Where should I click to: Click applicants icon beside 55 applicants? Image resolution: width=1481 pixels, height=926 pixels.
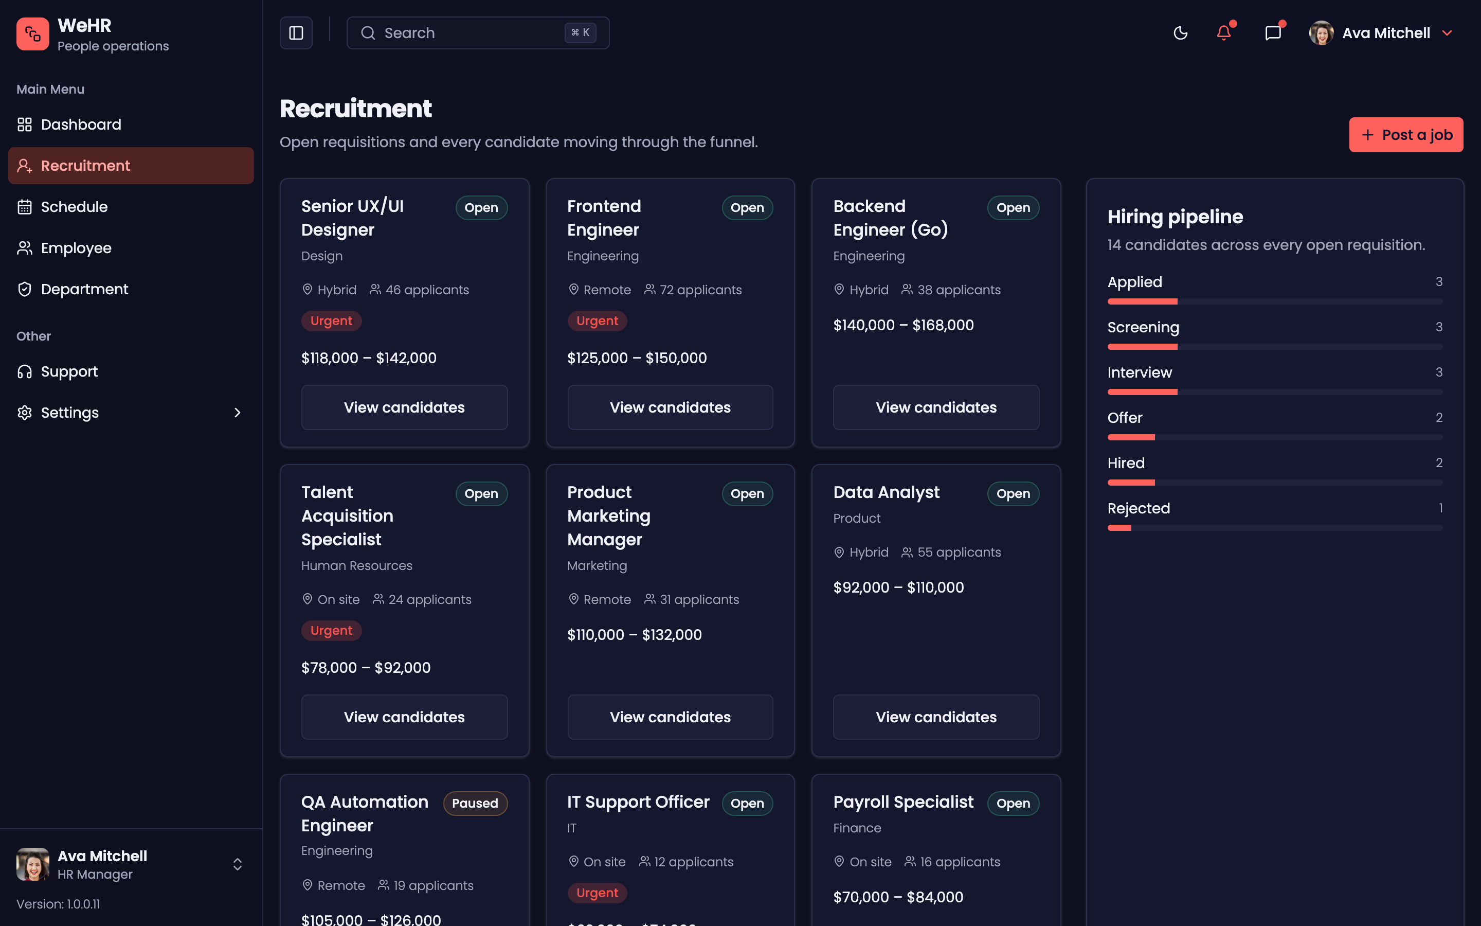(x=907, y=552)
